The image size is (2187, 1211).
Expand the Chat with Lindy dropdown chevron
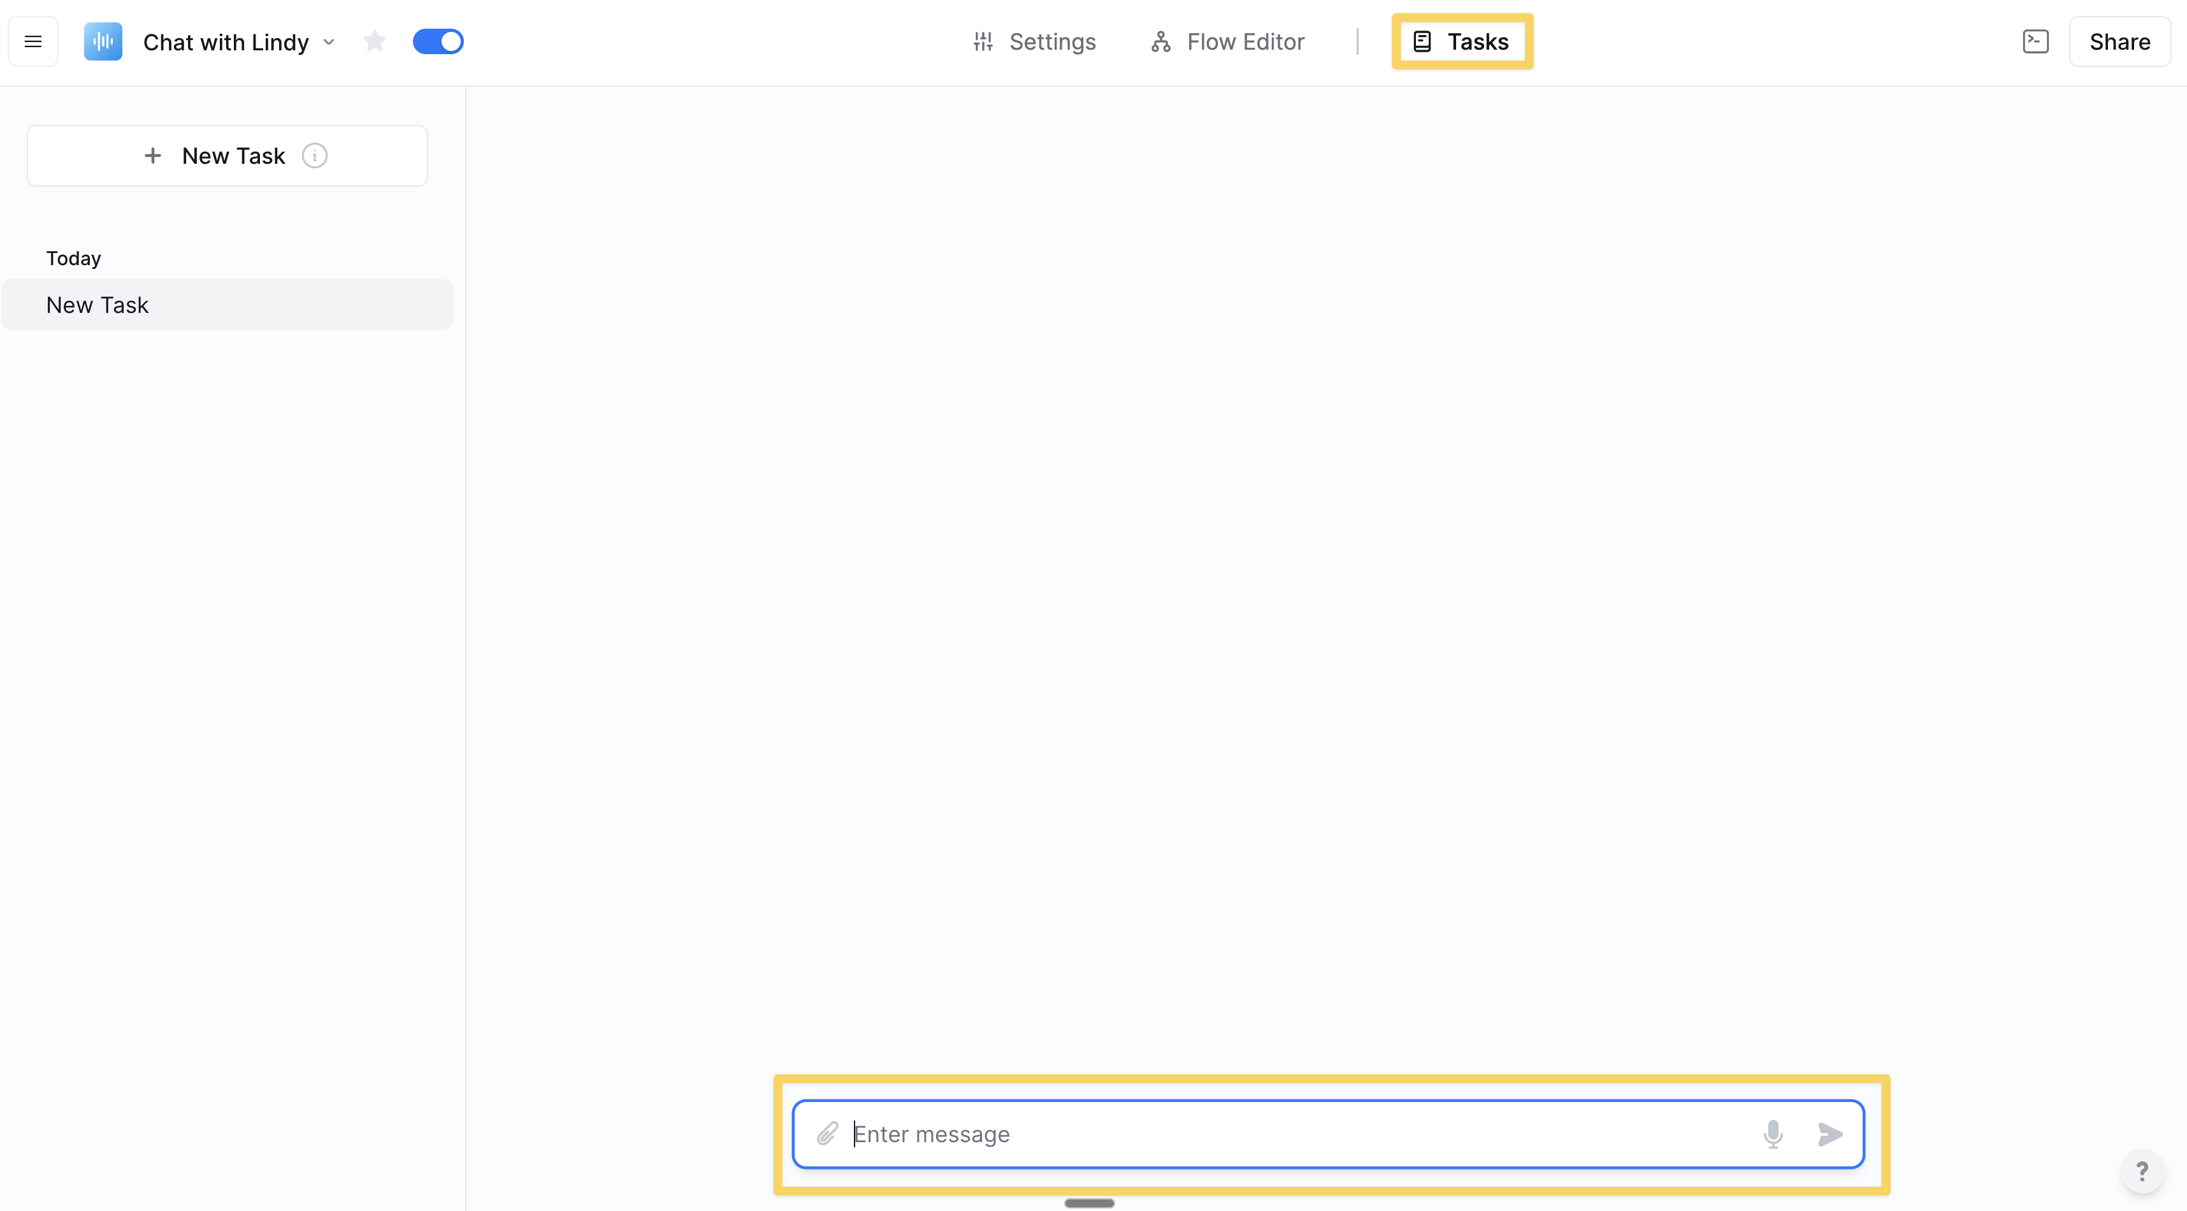click(x=329, y=43)
